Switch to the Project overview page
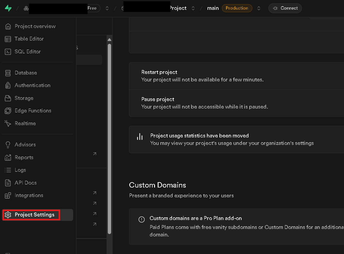The height and width of the screenshot is (254, 344). (35, 26)
